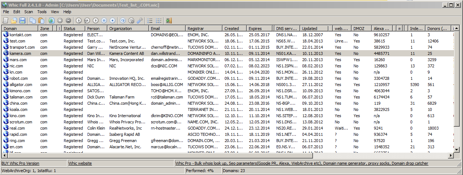Open a file with the folder icon
463x175 pixels.
[x=14, y=21]
